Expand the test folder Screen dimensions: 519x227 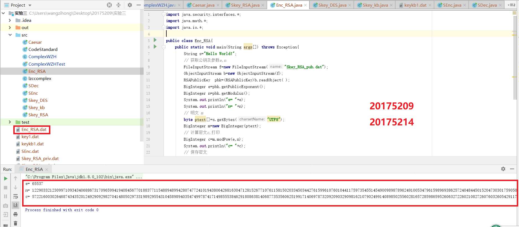coord(10,122)
